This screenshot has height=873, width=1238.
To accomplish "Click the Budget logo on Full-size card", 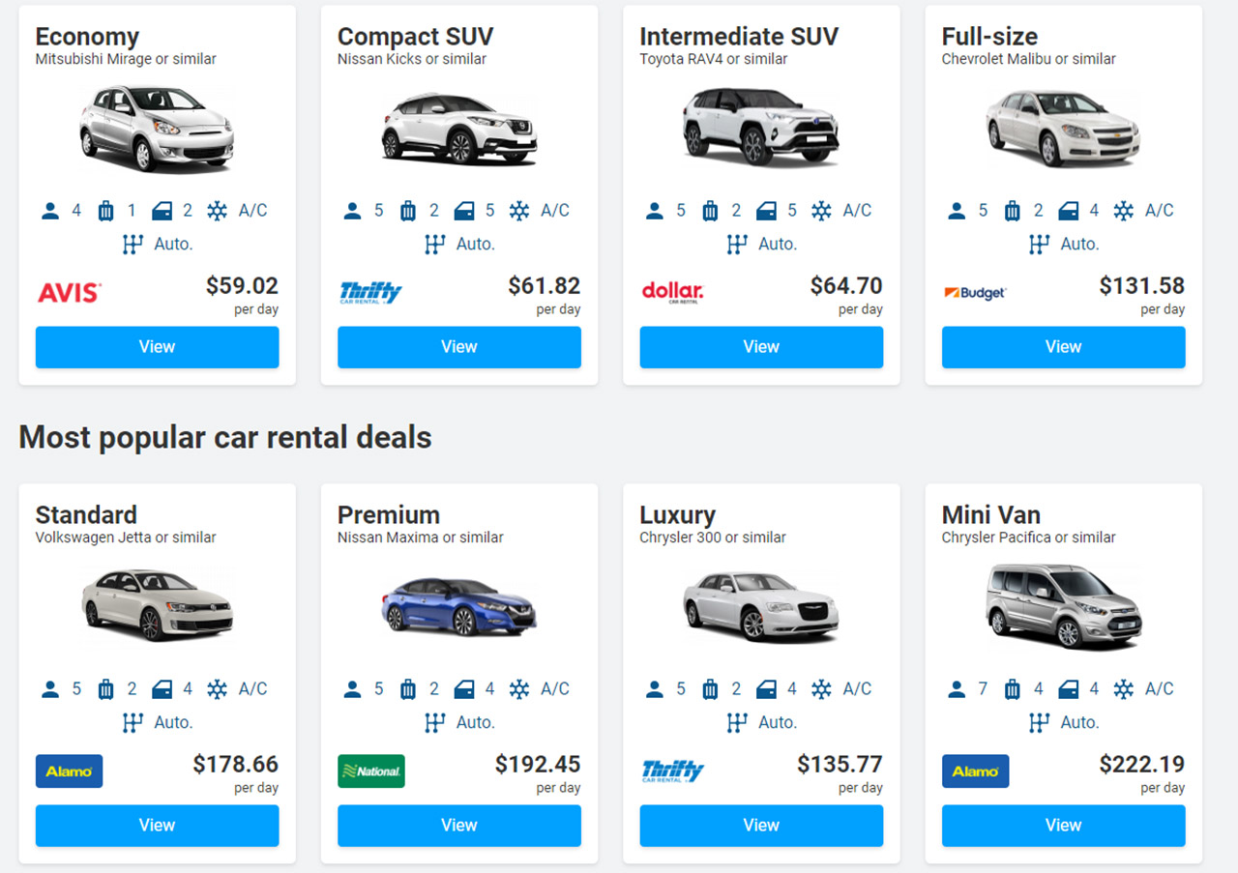I will [975, 292].
